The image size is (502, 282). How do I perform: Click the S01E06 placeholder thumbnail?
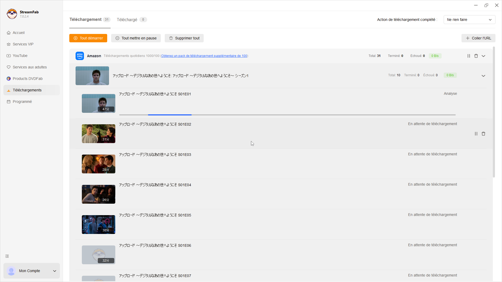(x=99, y=255)
